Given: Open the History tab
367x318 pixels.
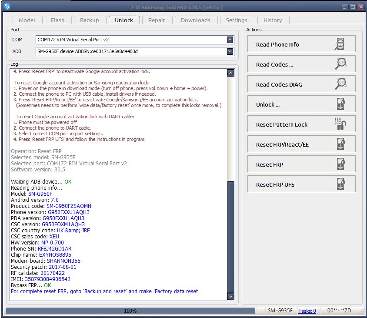Looking at the screenshot, I should pyautogui.click(x=273, y=20).
